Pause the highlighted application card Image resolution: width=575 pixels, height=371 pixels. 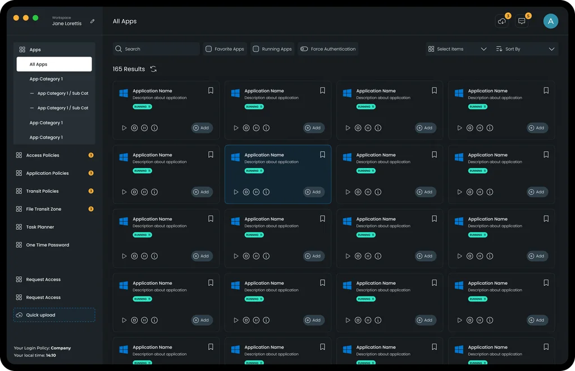(x=256, y=192)
